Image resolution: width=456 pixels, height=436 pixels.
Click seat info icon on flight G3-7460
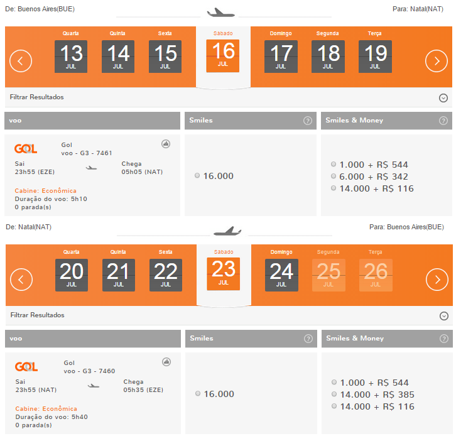coord(166,362)
